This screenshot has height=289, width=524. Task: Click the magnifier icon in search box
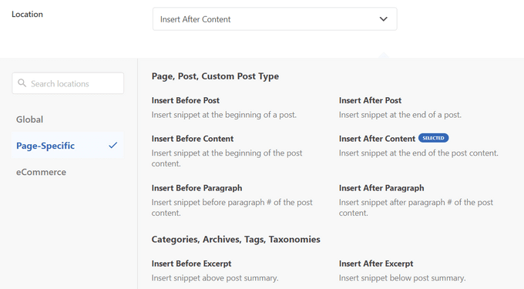point(22,83)
